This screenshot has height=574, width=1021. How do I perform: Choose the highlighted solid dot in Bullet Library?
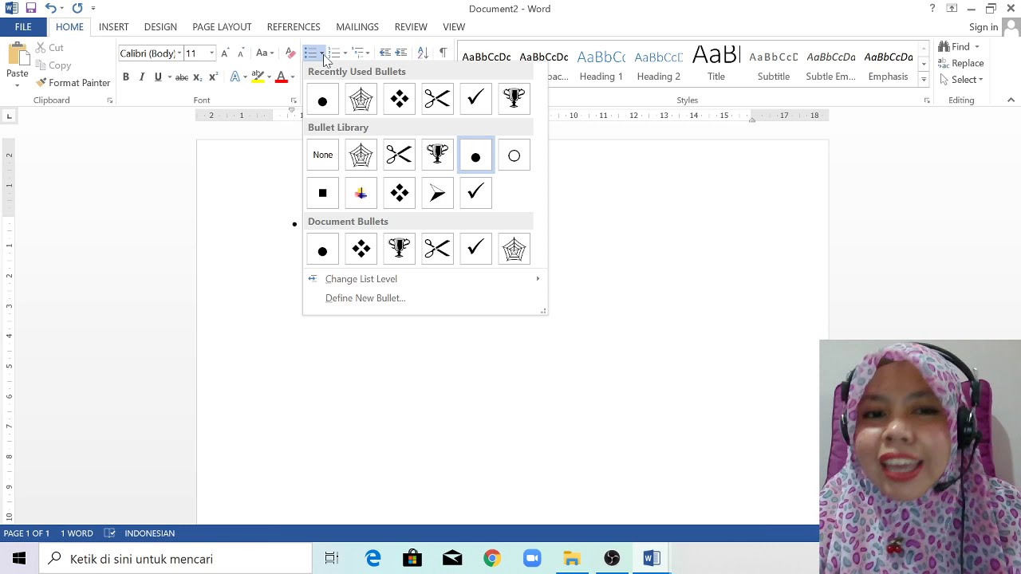point(475,155)
